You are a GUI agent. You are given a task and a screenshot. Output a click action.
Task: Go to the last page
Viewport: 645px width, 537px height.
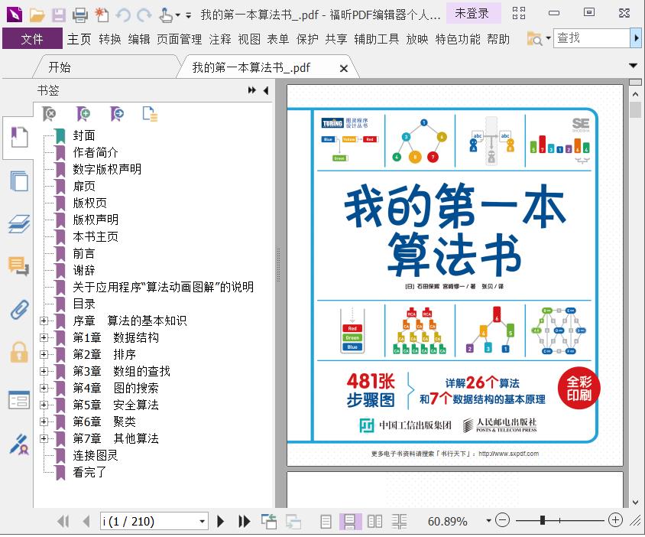tap(244, 522)
